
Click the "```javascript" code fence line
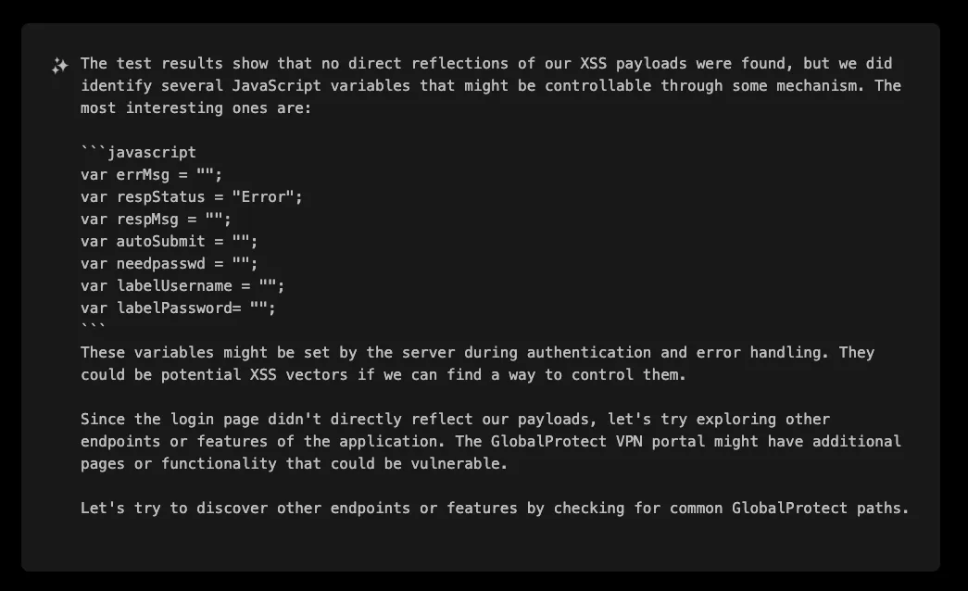point(138,153)
